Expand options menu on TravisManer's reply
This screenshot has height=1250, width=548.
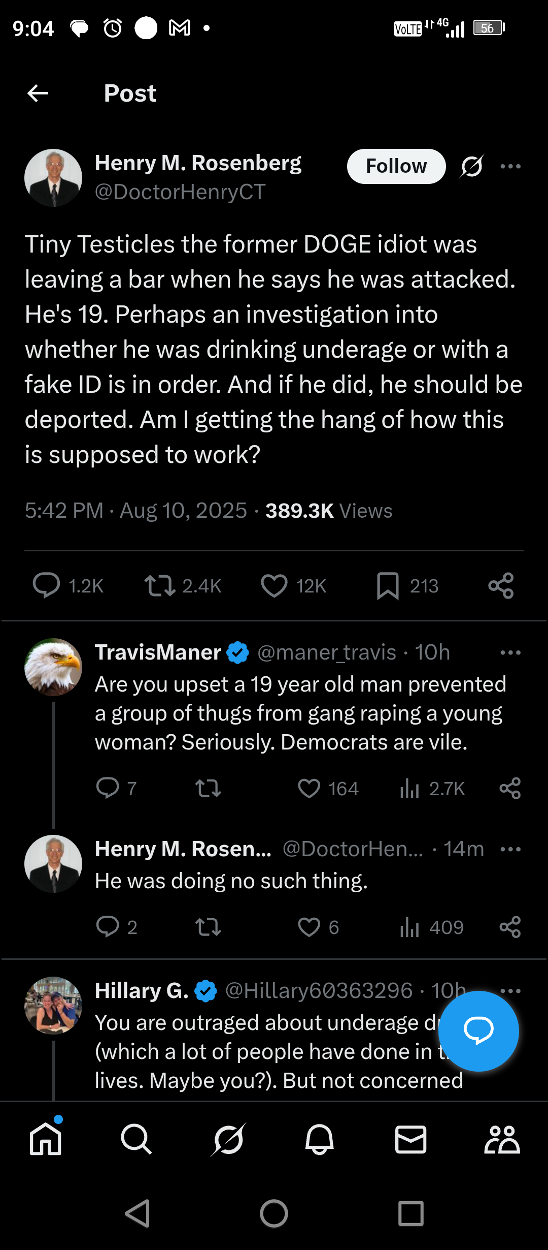click(x=510, y=652)
